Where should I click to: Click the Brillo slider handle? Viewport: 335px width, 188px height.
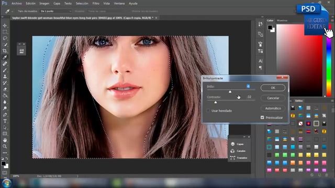230,92
